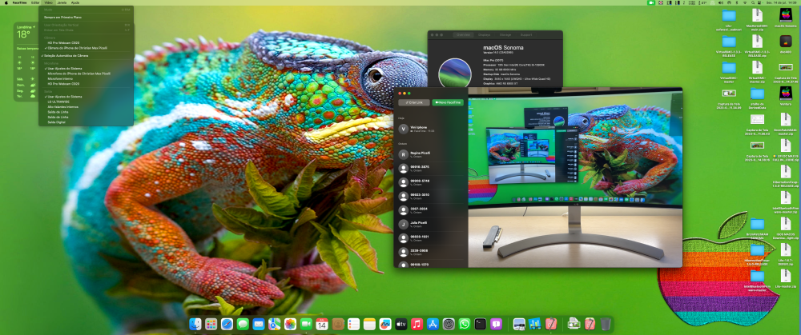Open Music app in the Dock

pos(417,324)
